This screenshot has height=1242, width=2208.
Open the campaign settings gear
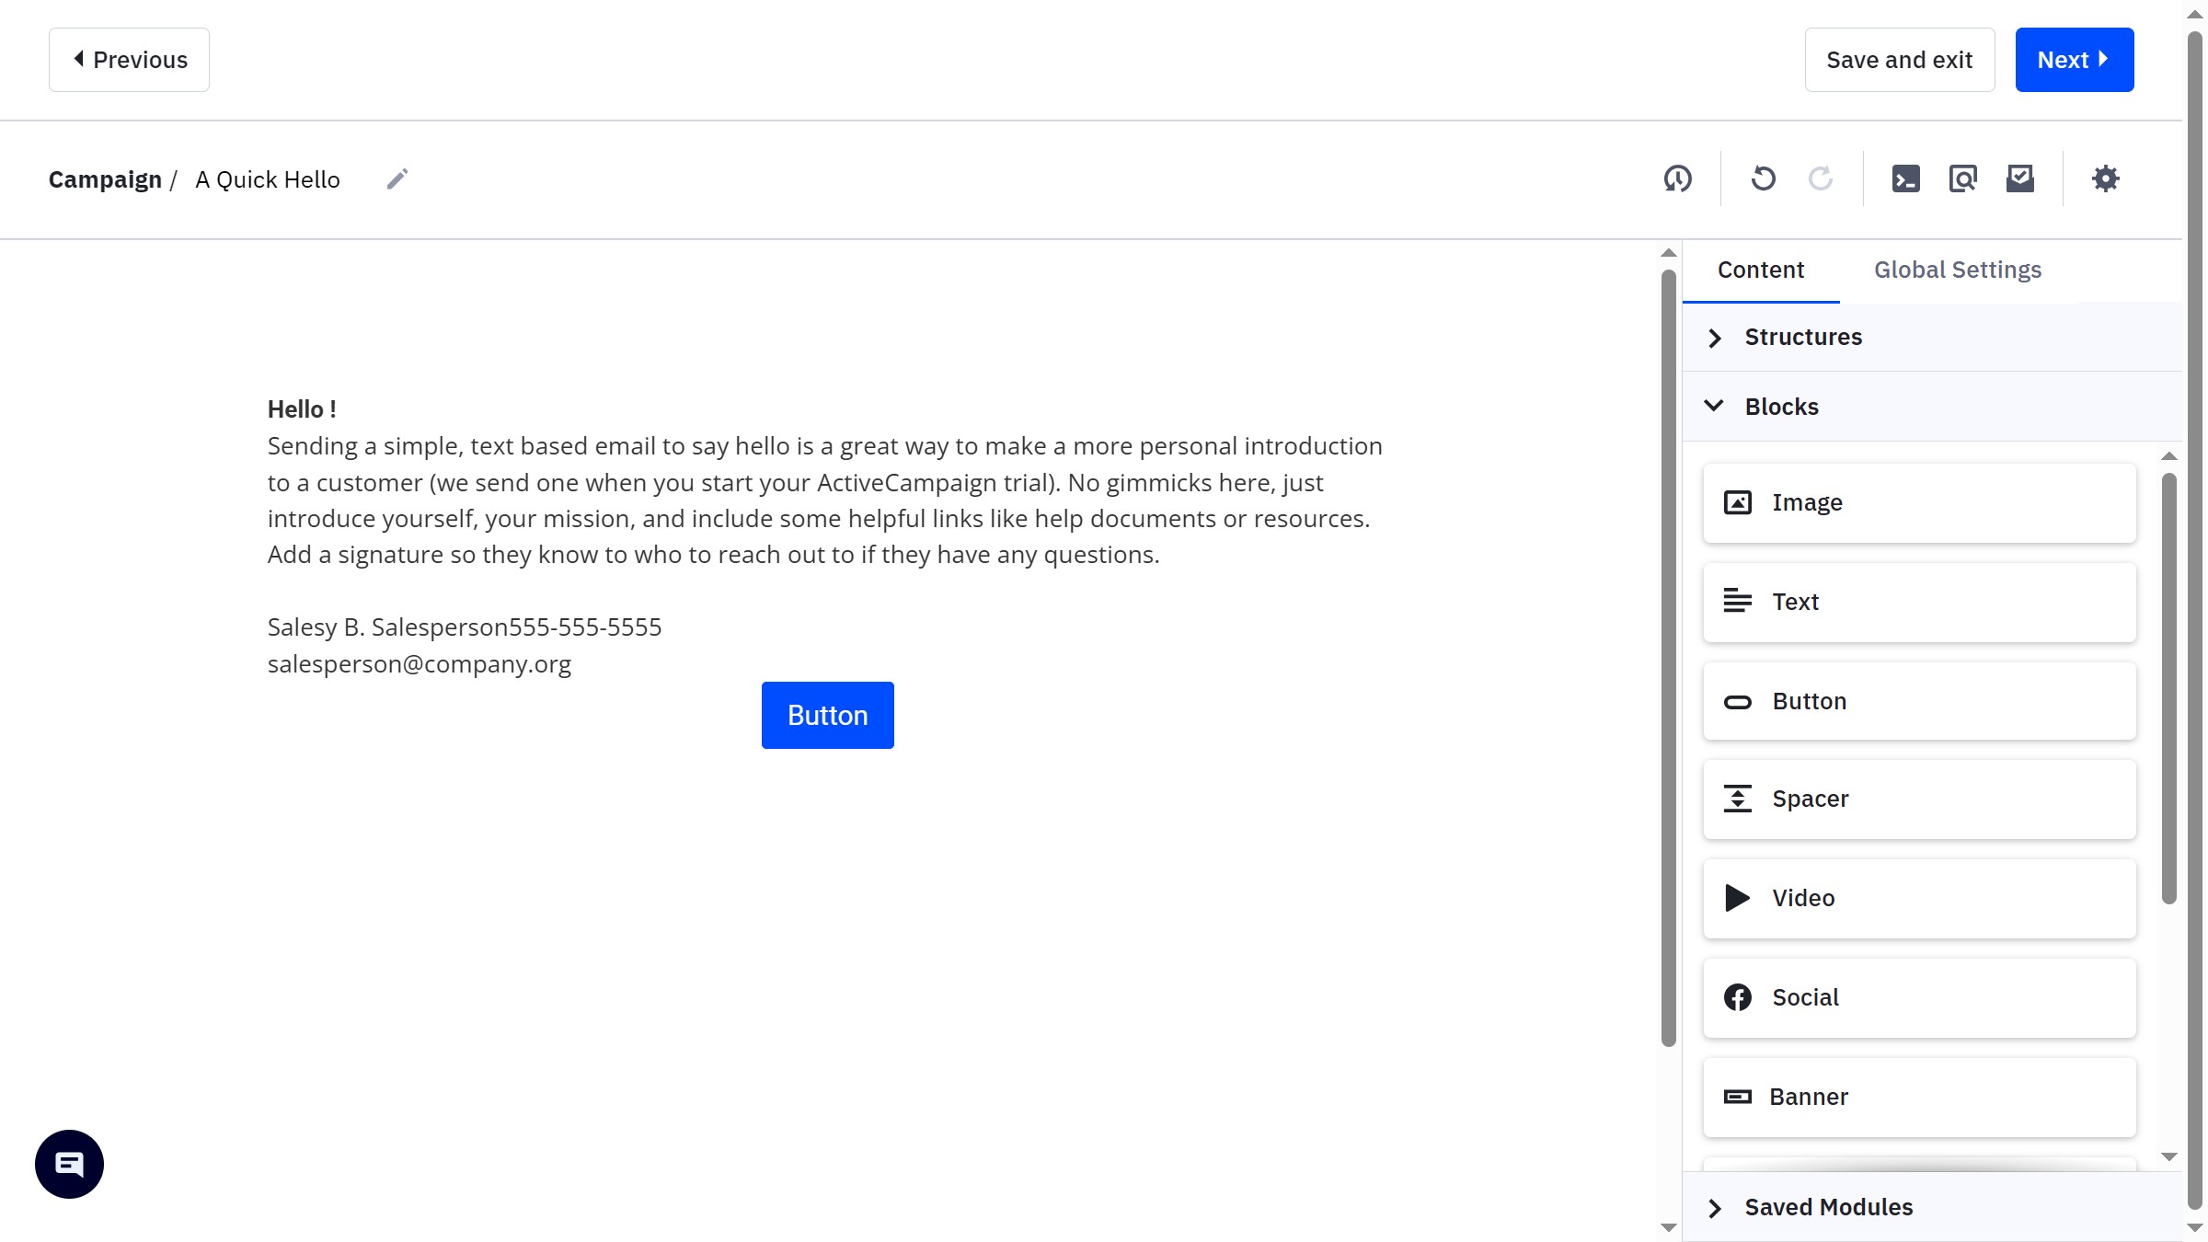2106,178
